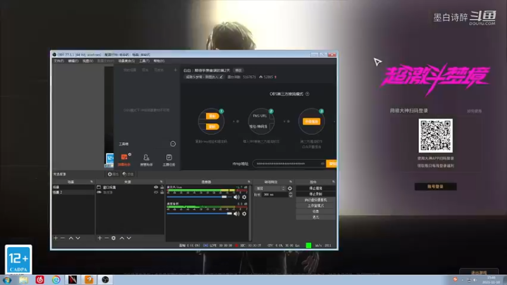Viewport: 507px width, 285px height.
Task: Open the 场景集合 menu
Action: click(x=126, y=61)
